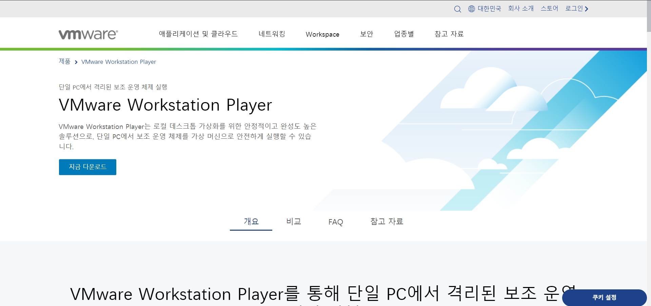The image size is (651, 306).
Task: Open 애플리케이션 및 클라우드 menu
Action: coord(198,34)
